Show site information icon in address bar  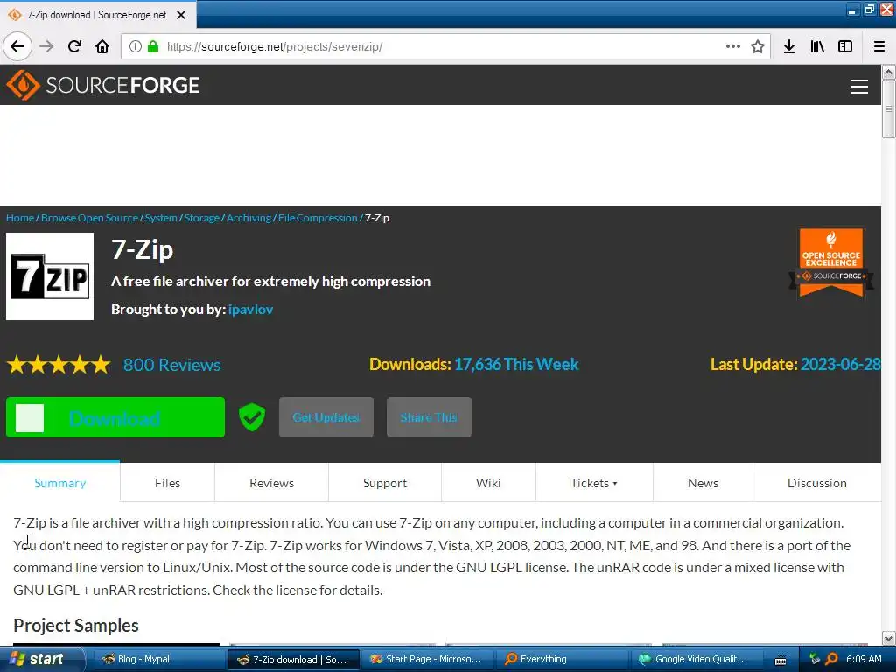point(136,46)
